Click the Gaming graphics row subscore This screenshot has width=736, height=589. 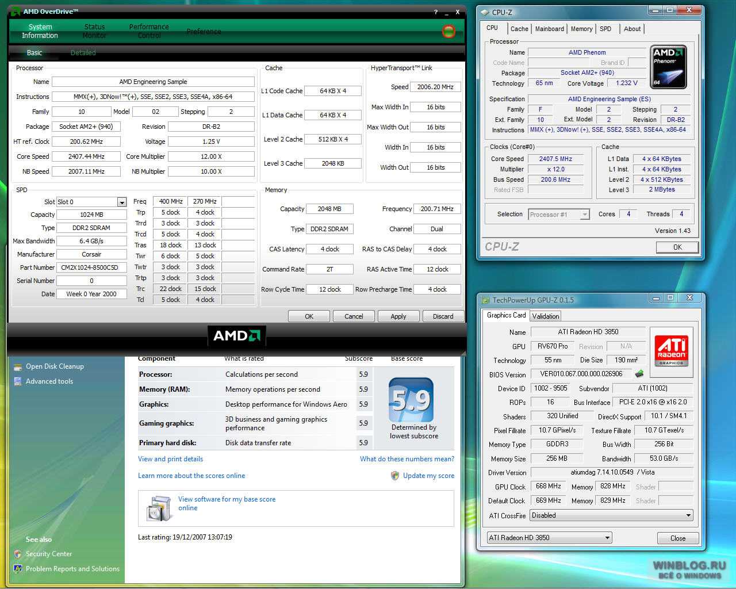[x=363, y=423]
